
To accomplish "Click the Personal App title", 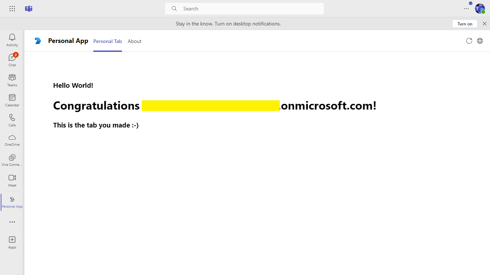I will click(68, 41).
